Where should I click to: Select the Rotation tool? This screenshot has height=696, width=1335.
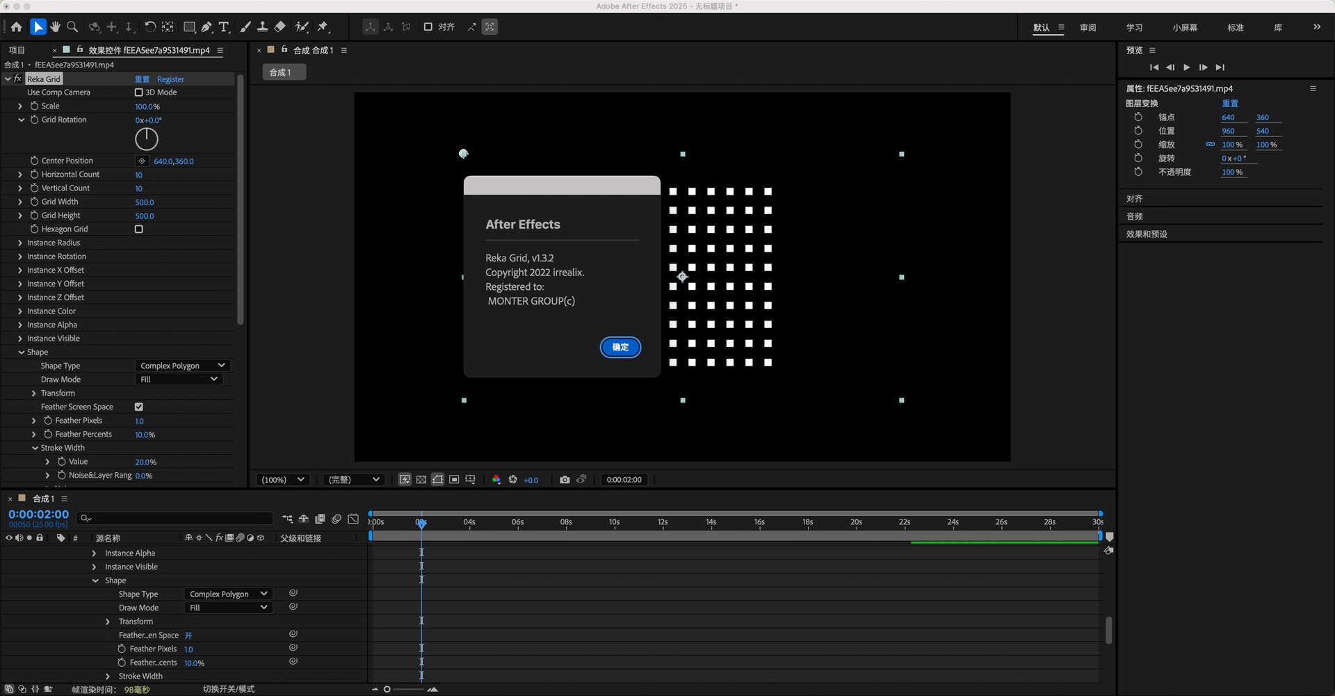coord(149,27)
